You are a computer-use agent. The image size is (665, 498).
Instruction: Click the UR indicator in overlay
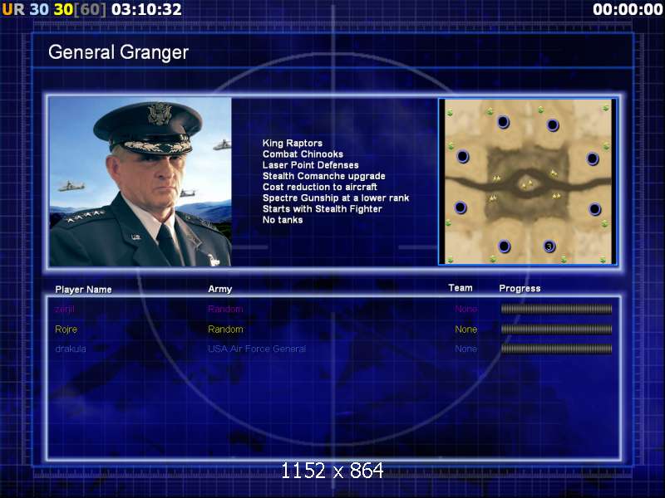[x=13, y=9]
